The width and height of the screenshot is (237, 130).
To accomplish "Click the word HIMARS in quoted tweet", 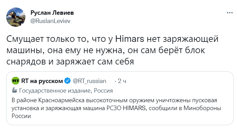I will tap(134, 108).
